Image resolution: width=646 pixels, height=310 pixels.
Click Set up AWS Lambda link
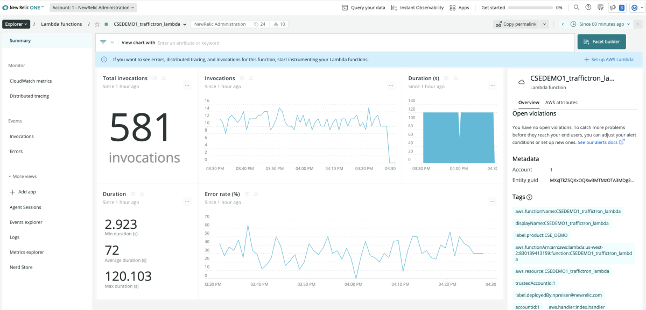[x=609, y=60]
